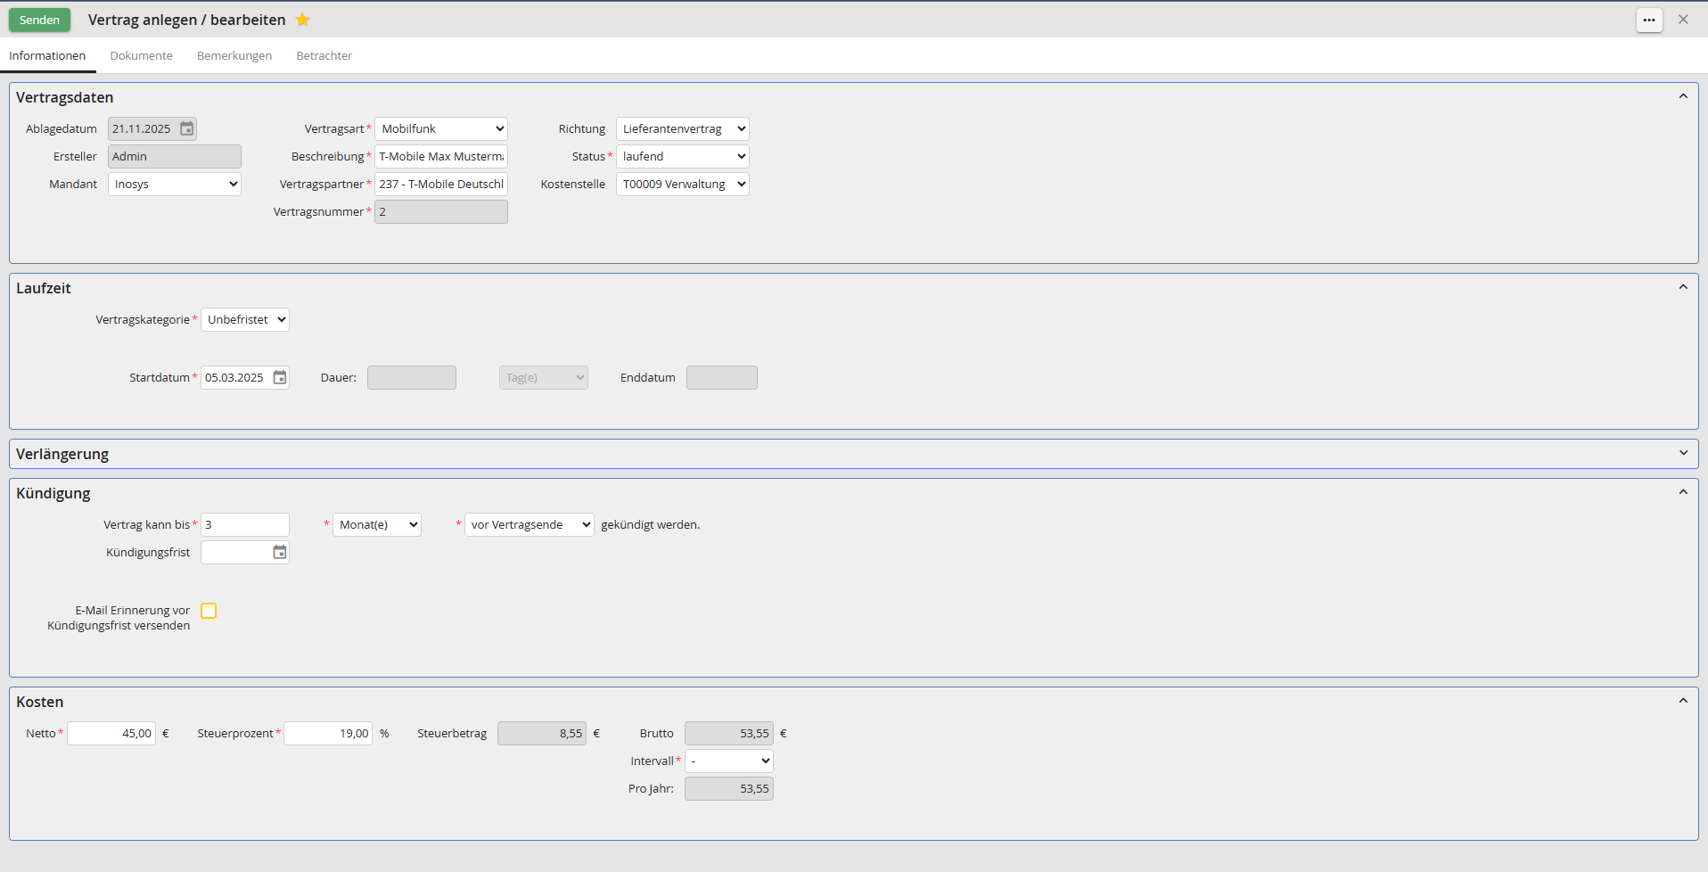The image size is (1708, 872).
Task: Open the Kündigungsfrist calendar picker
Action: (279, 552)
